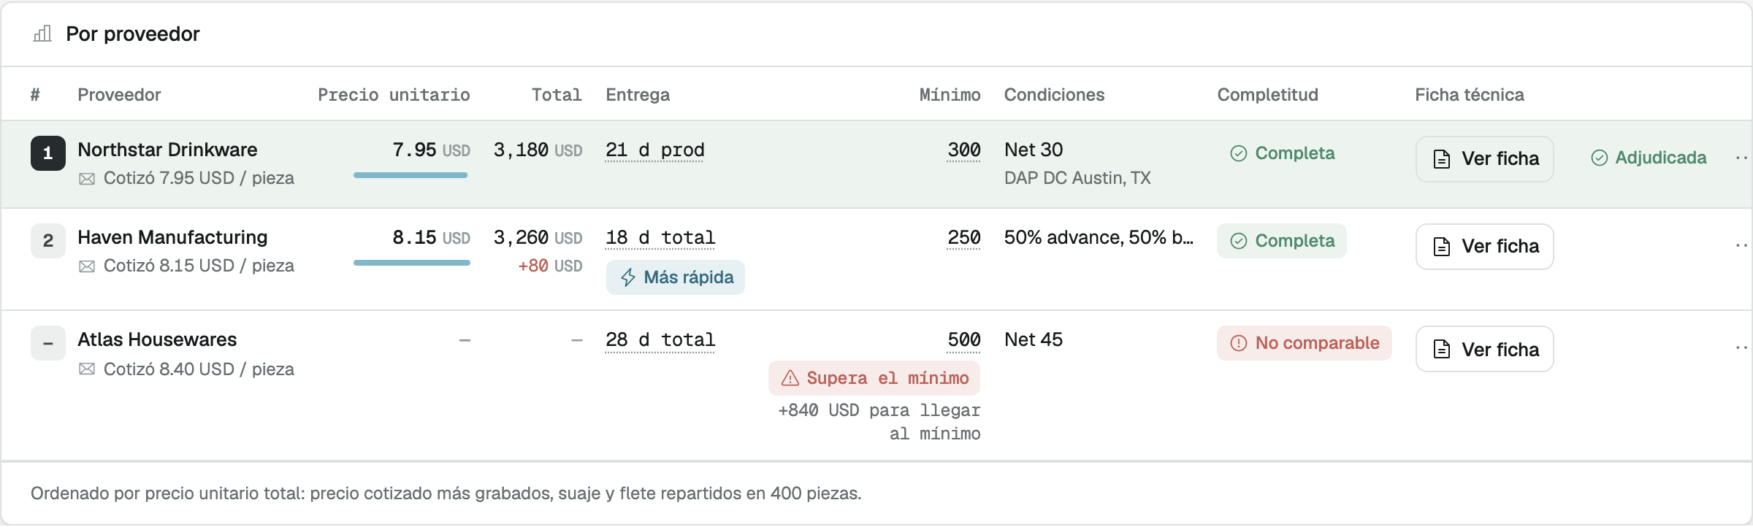Sort by the Total column header
This screenshot has width=1753, height=527.
pos(557,95)
